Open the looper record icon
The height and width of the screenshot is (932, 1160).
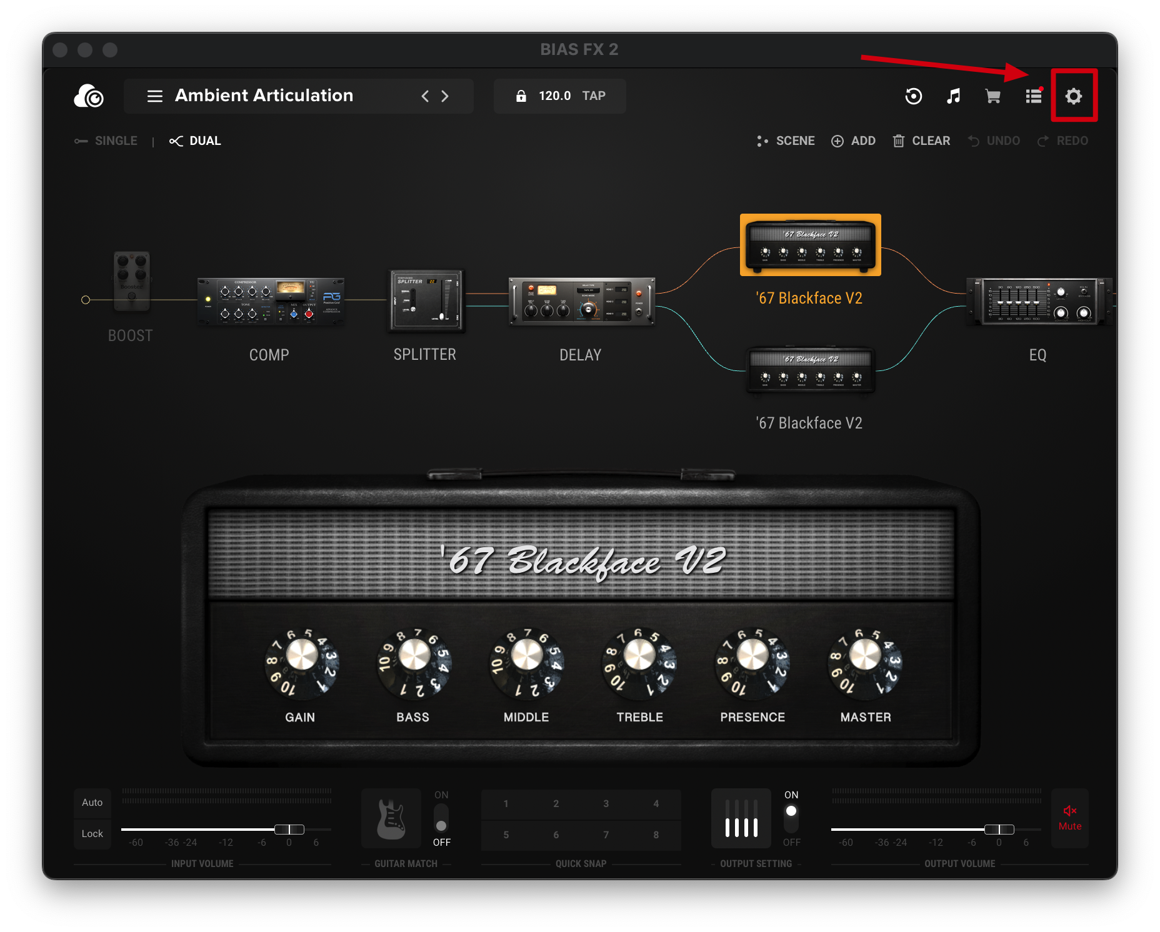(x=913, y=96)
